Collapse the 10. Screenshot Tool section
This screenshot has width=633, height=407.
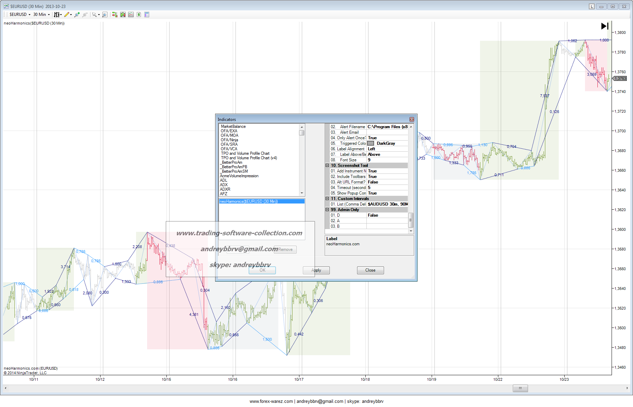pos(327,165)
